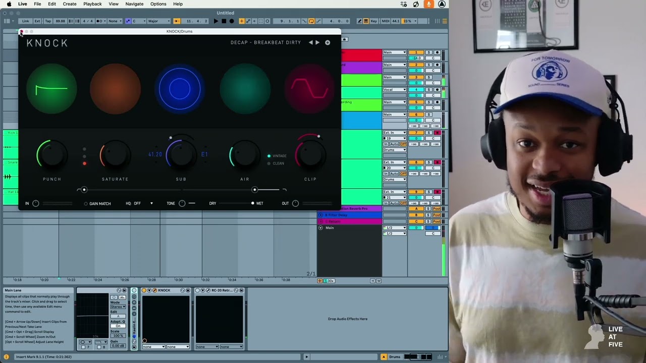Open the quantization None dropdown in toolbar
The width and height of the screenshot is (646, 363).
115,21
